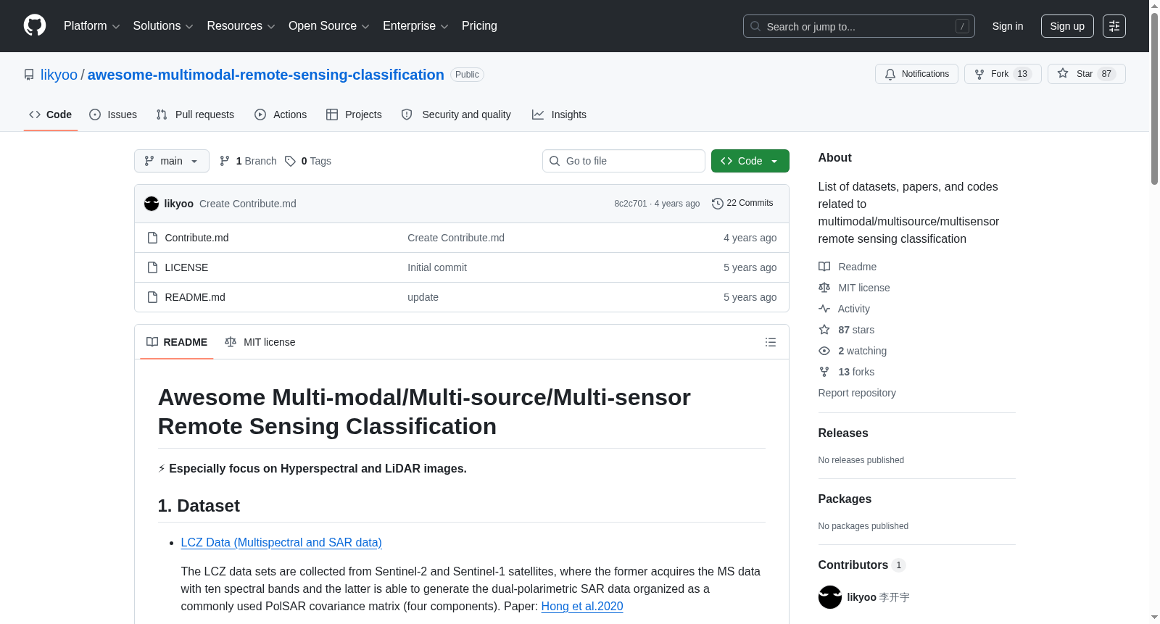Click the Sign up button
The width and height of the screenshot is (1160, 624).
(1067, 26)
